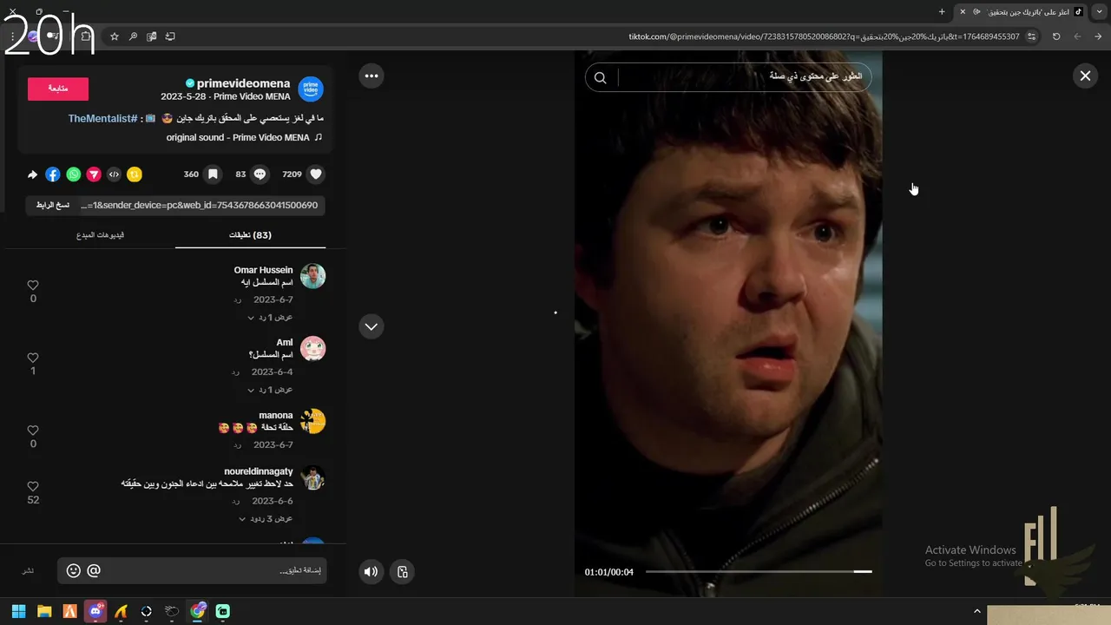Open Chrome from the taskbar
This screenshot has width=1111, height=625.
point(198,611)
